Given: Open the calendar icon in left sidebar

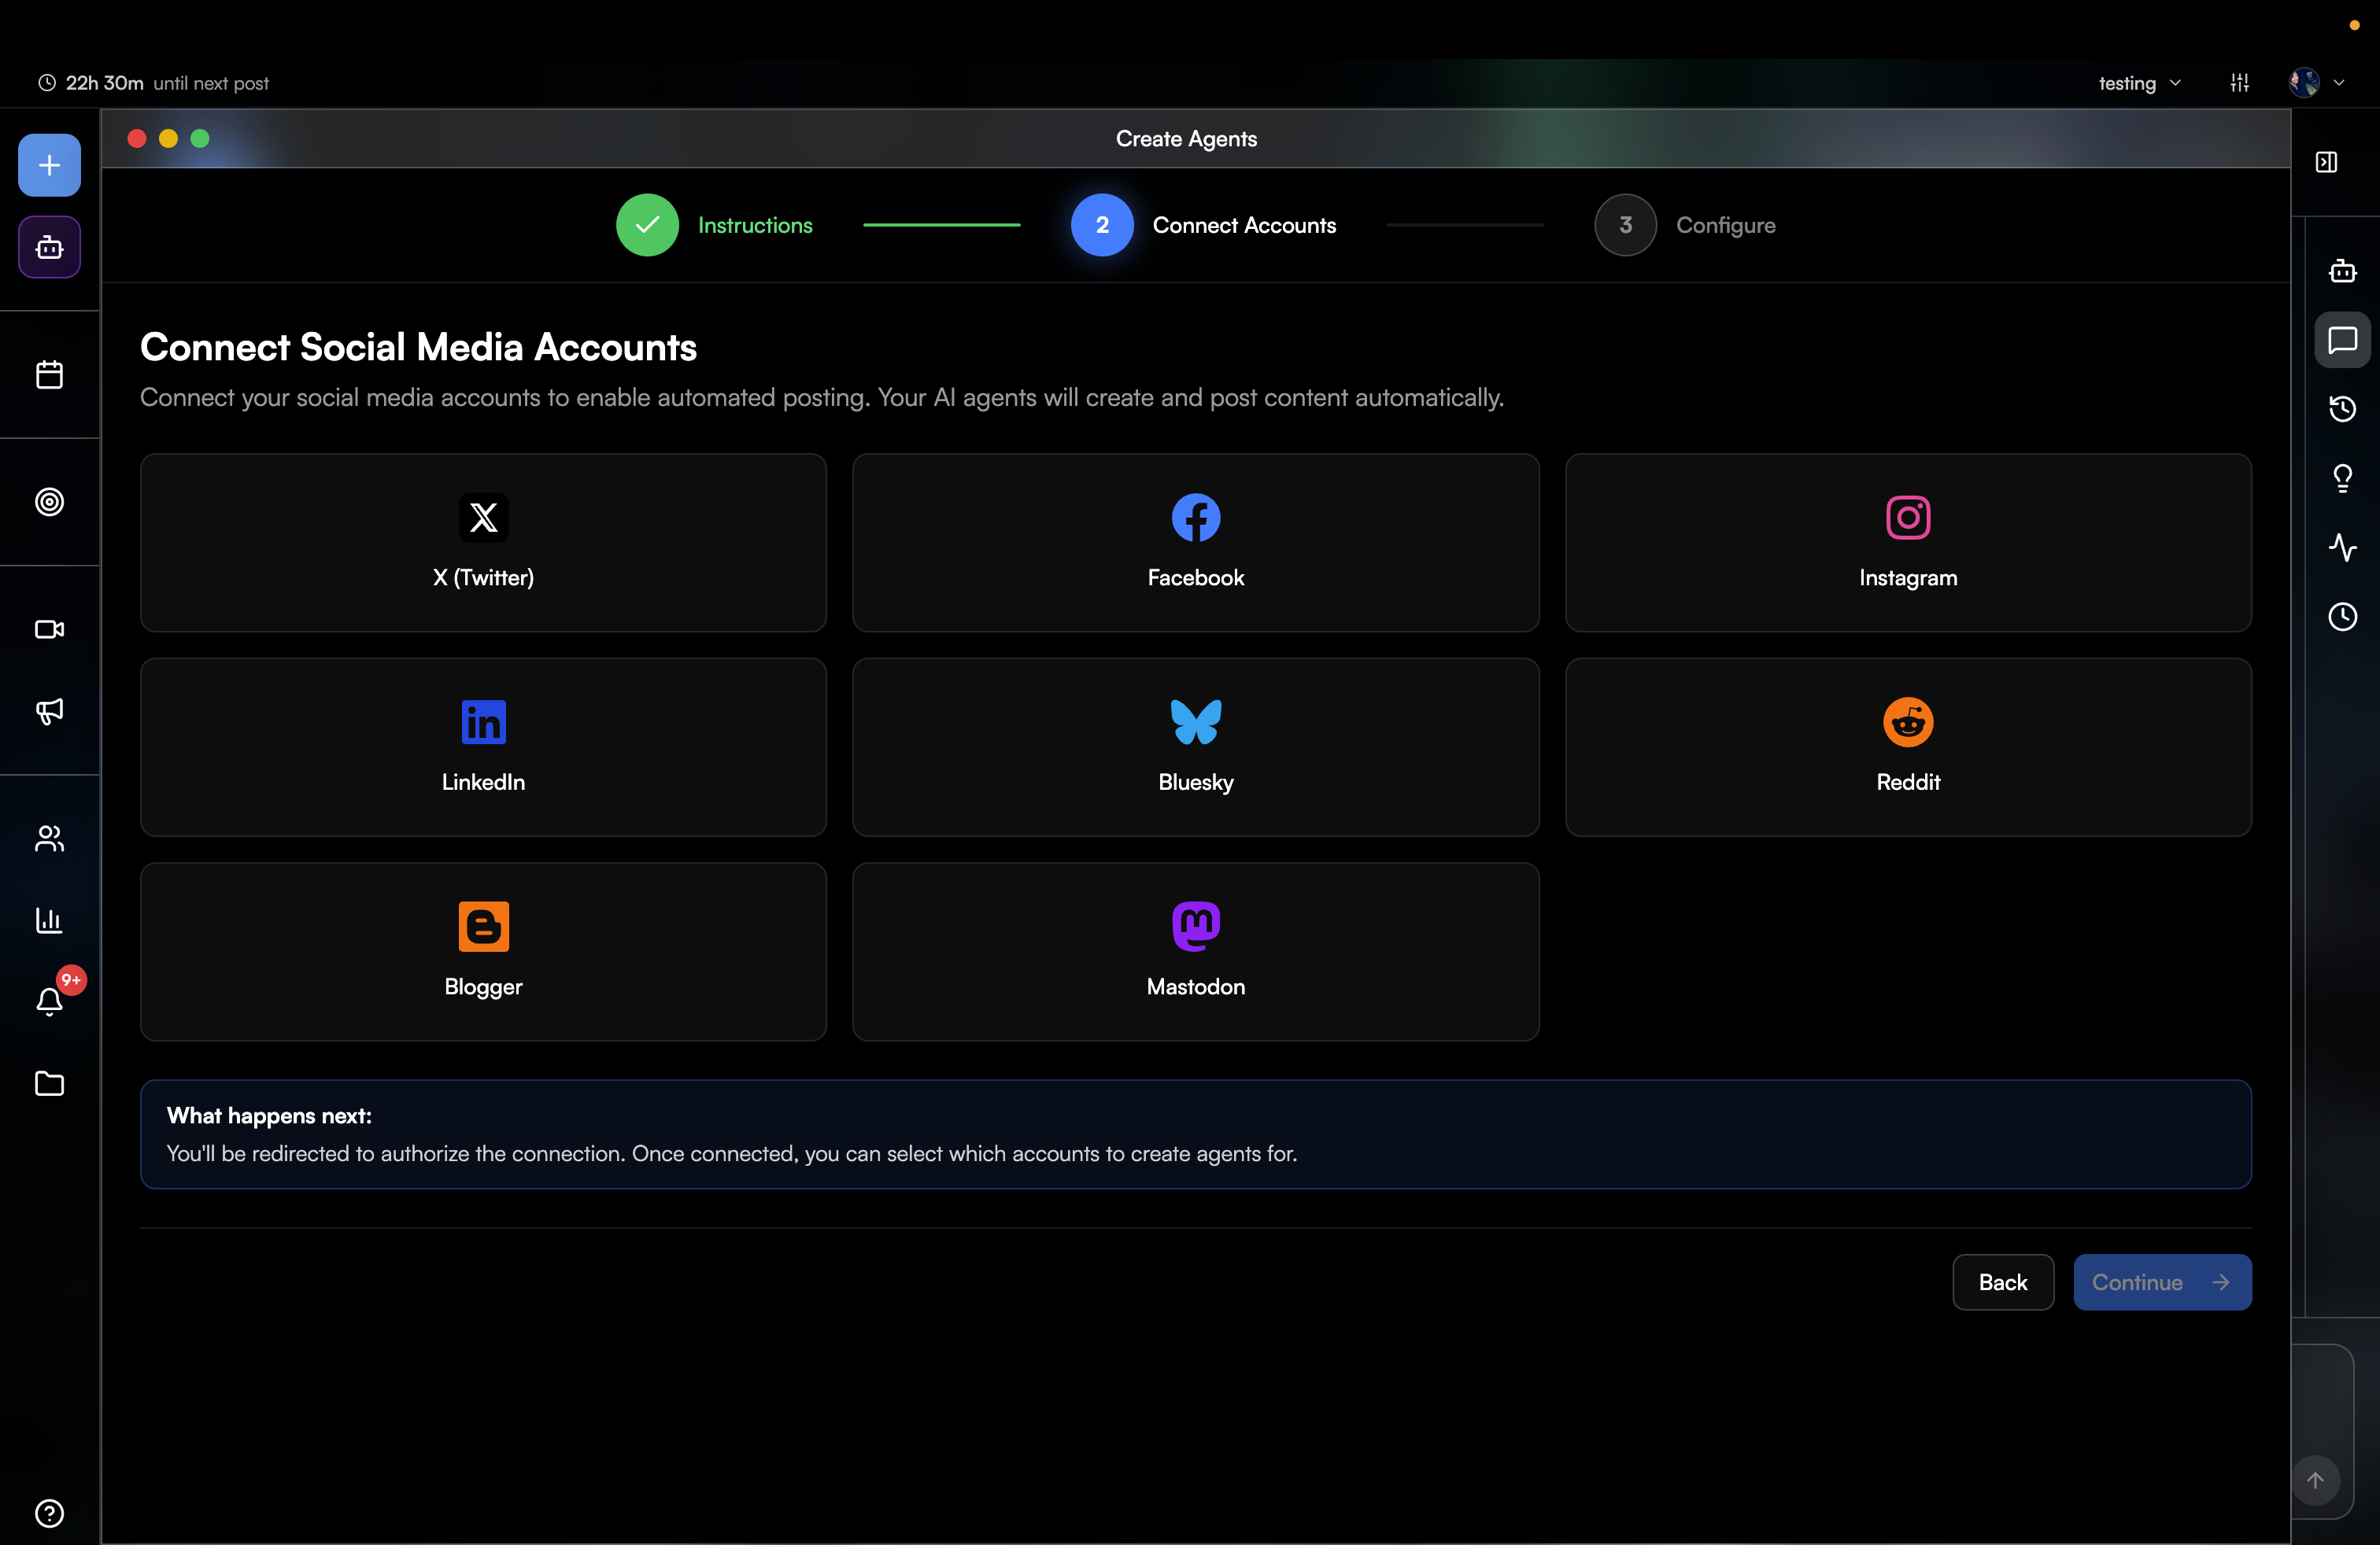Looking at the screenshot, I should 49,374.
